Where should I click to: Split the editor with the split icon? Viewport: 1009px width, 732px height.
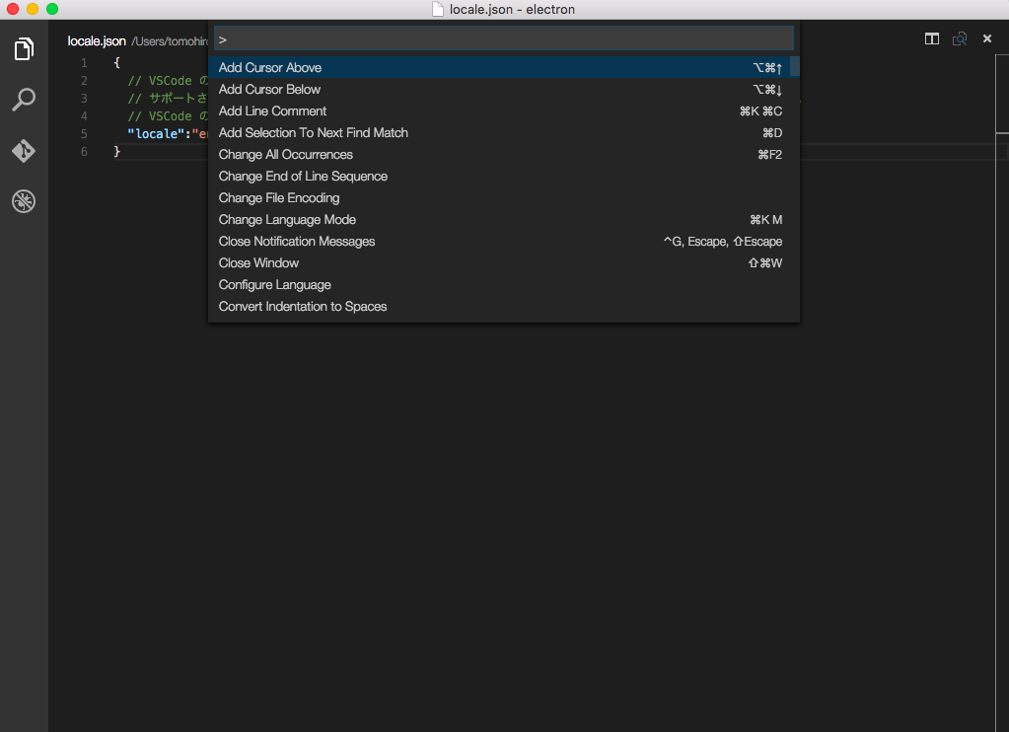(932, 38)
